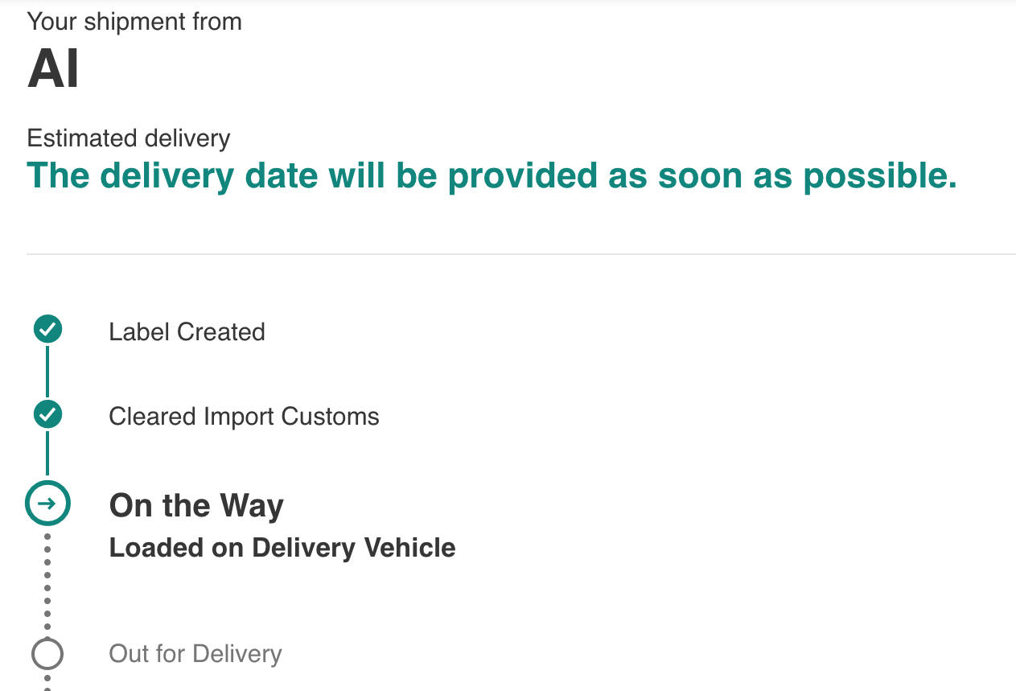The width and height of the screenshot is (1016, 691).
Task: Click the solid line between Label Created and Customs
Action: 47,372
